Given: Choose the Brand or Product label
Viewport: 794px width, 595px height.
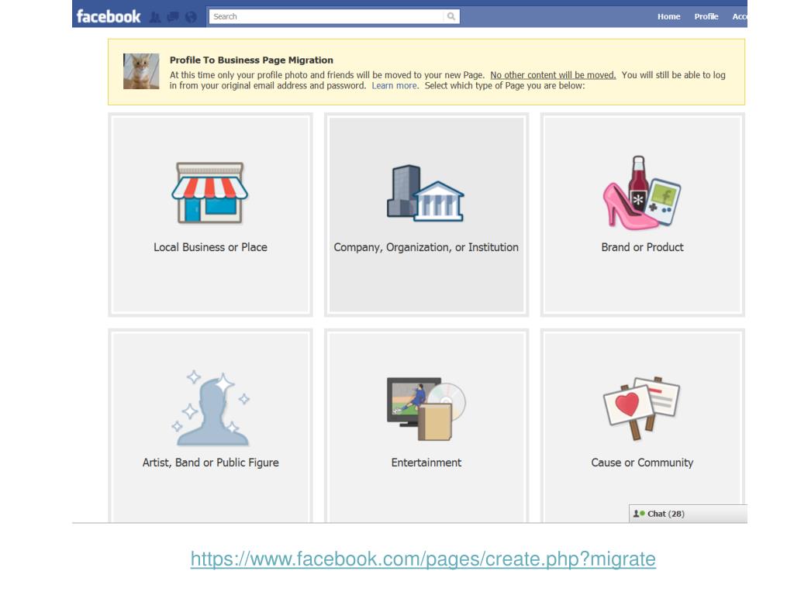Looking at the screenshot, I should [x=642, y=247].
